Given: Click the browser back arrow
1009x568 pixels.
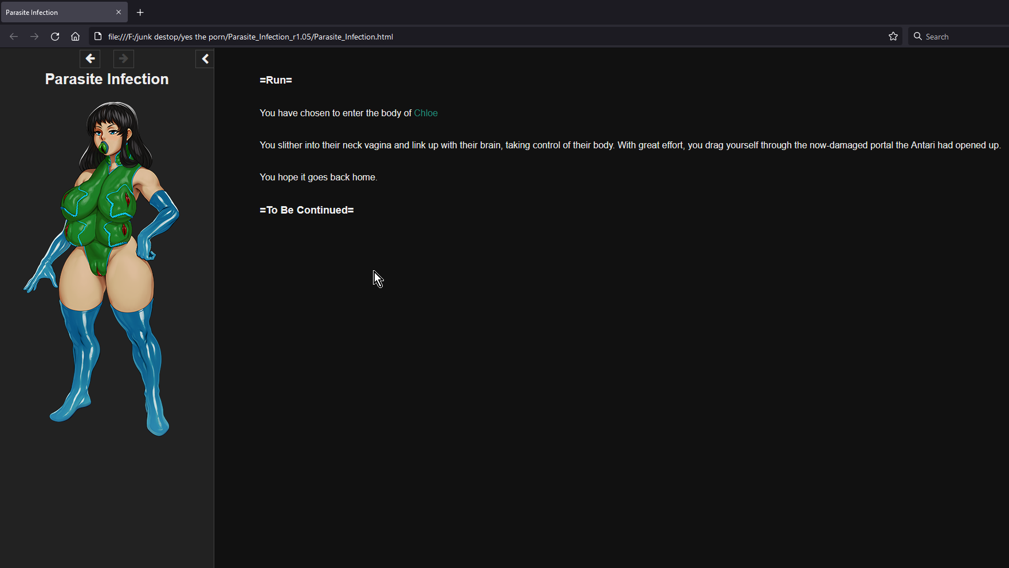Looking at the screenshot, I should (x=14, y=37).
